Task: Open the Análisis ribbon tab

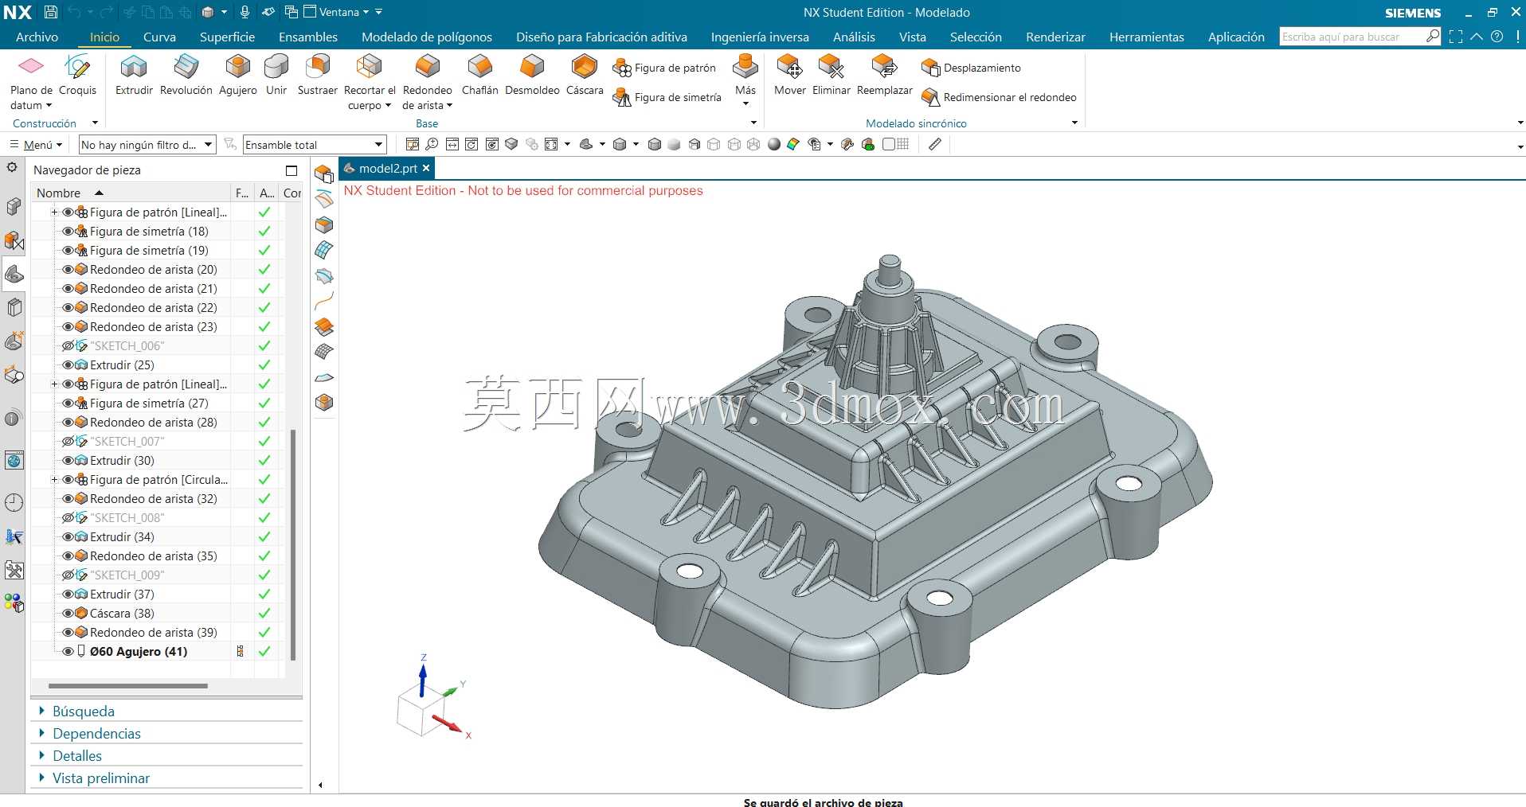Action: pos(854,37)
